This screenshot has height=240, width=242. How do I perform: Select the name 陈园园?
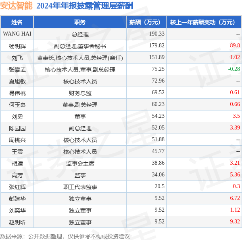17,128
